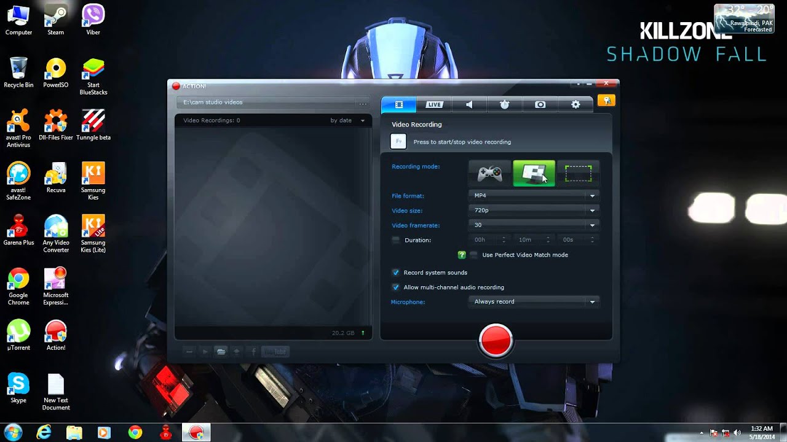
Task: Click the output folder browse dots
Action: click(x=363, y=103)
